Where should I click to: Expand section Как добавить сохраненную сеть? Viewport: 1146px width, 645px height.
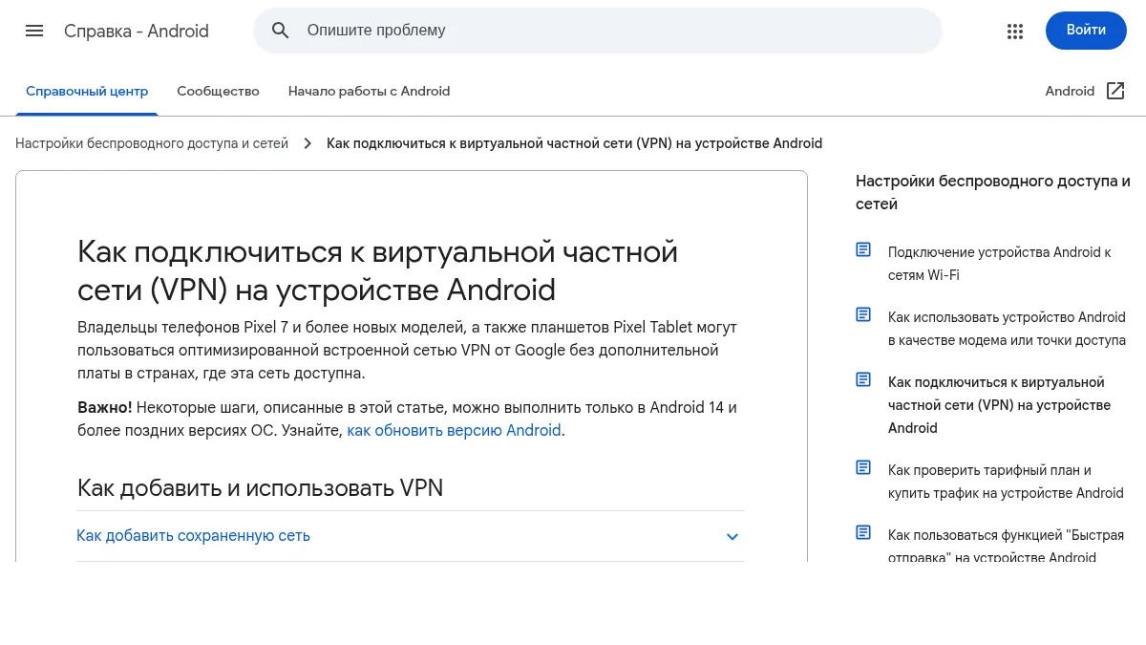pos(411,536)
